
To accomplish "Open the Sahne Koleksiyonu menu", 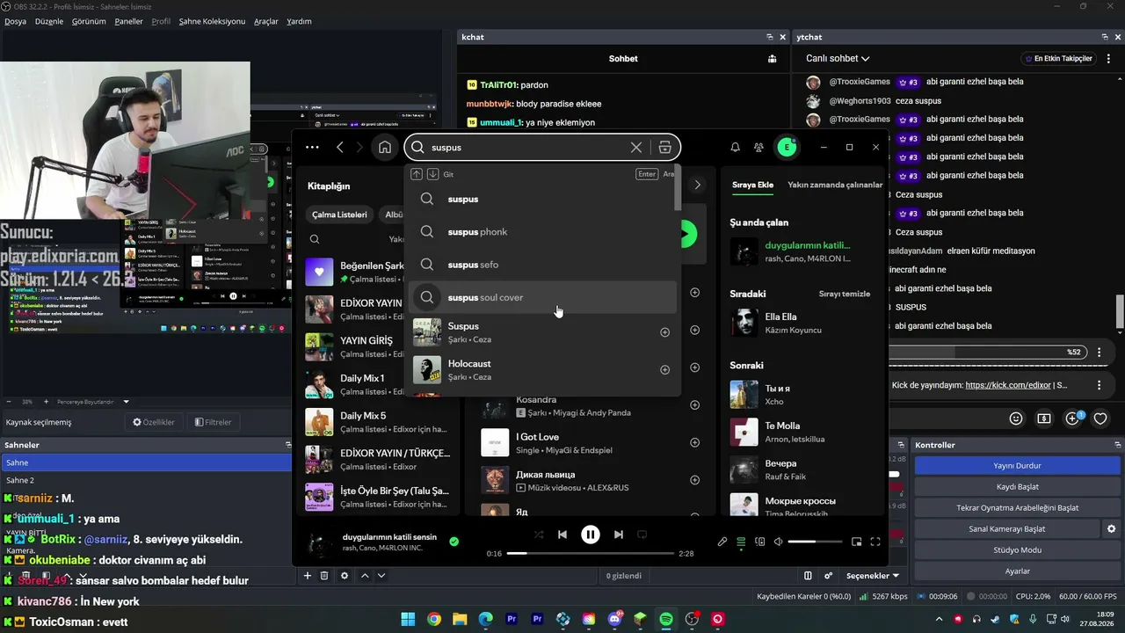I will pos(212,21).
